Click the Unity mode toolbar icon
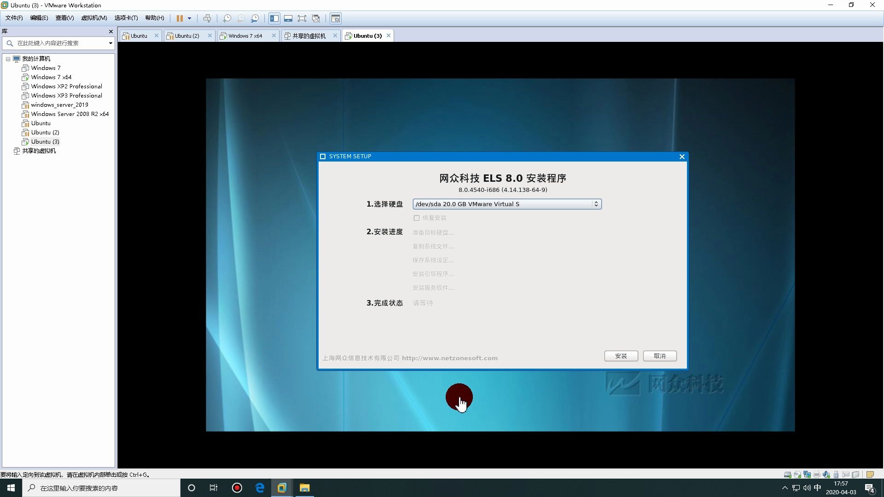Screen dimensions: 884x497 (316, 18)
